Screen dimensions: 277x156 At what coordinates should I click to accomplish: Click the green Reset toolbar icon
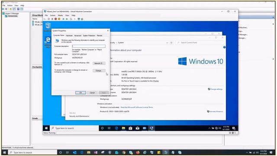coord(67,19)
